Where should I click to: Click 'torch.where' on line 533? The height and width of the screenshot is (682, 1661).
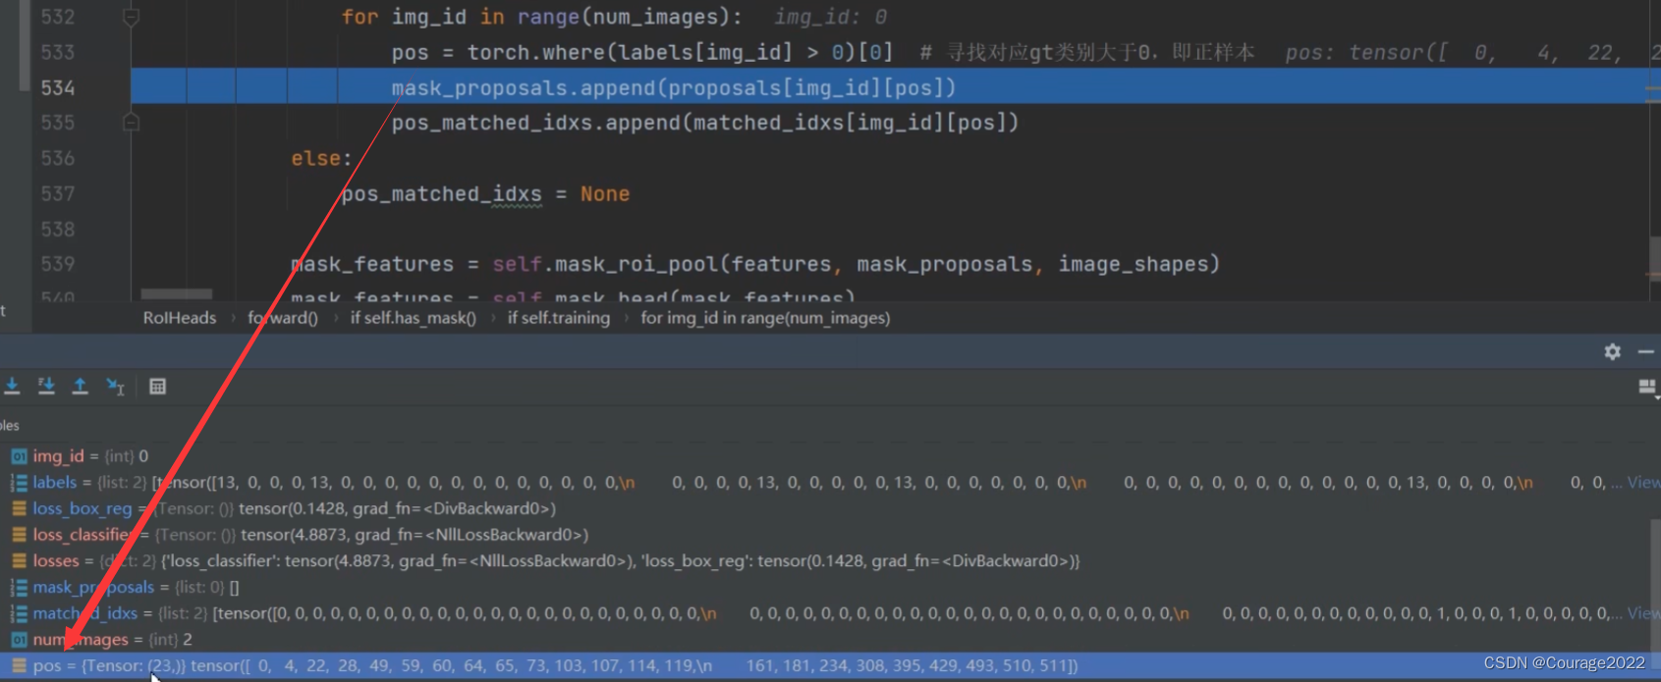[x=535, y=52]
